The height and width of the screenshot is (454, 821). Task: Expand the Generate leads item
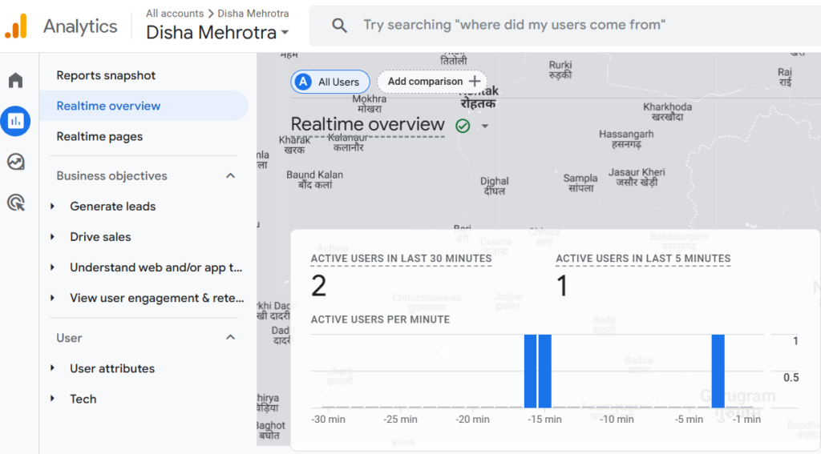[53, 207]
